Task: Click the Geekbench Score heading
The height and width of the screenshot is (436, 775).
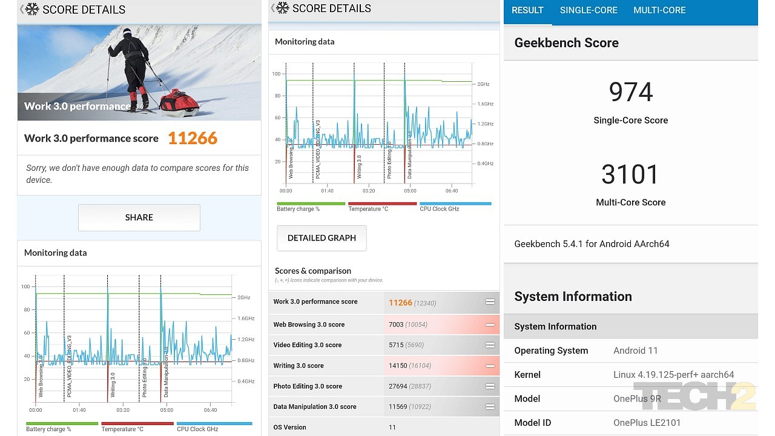Action: tap(566, 43)
